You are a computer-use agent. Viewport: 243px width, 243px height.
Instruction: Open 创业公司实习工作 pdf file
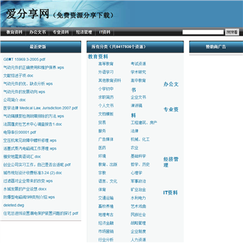[37, 165]
